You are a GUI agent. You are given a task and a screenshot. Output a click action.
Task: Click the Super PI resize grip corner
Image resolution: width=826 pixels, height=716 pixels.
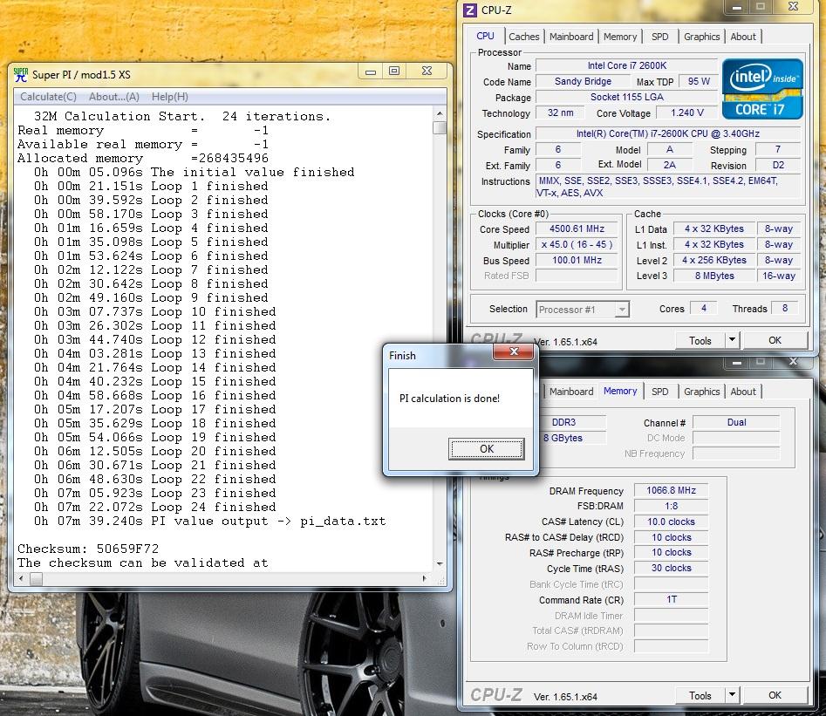click(441, 580)
